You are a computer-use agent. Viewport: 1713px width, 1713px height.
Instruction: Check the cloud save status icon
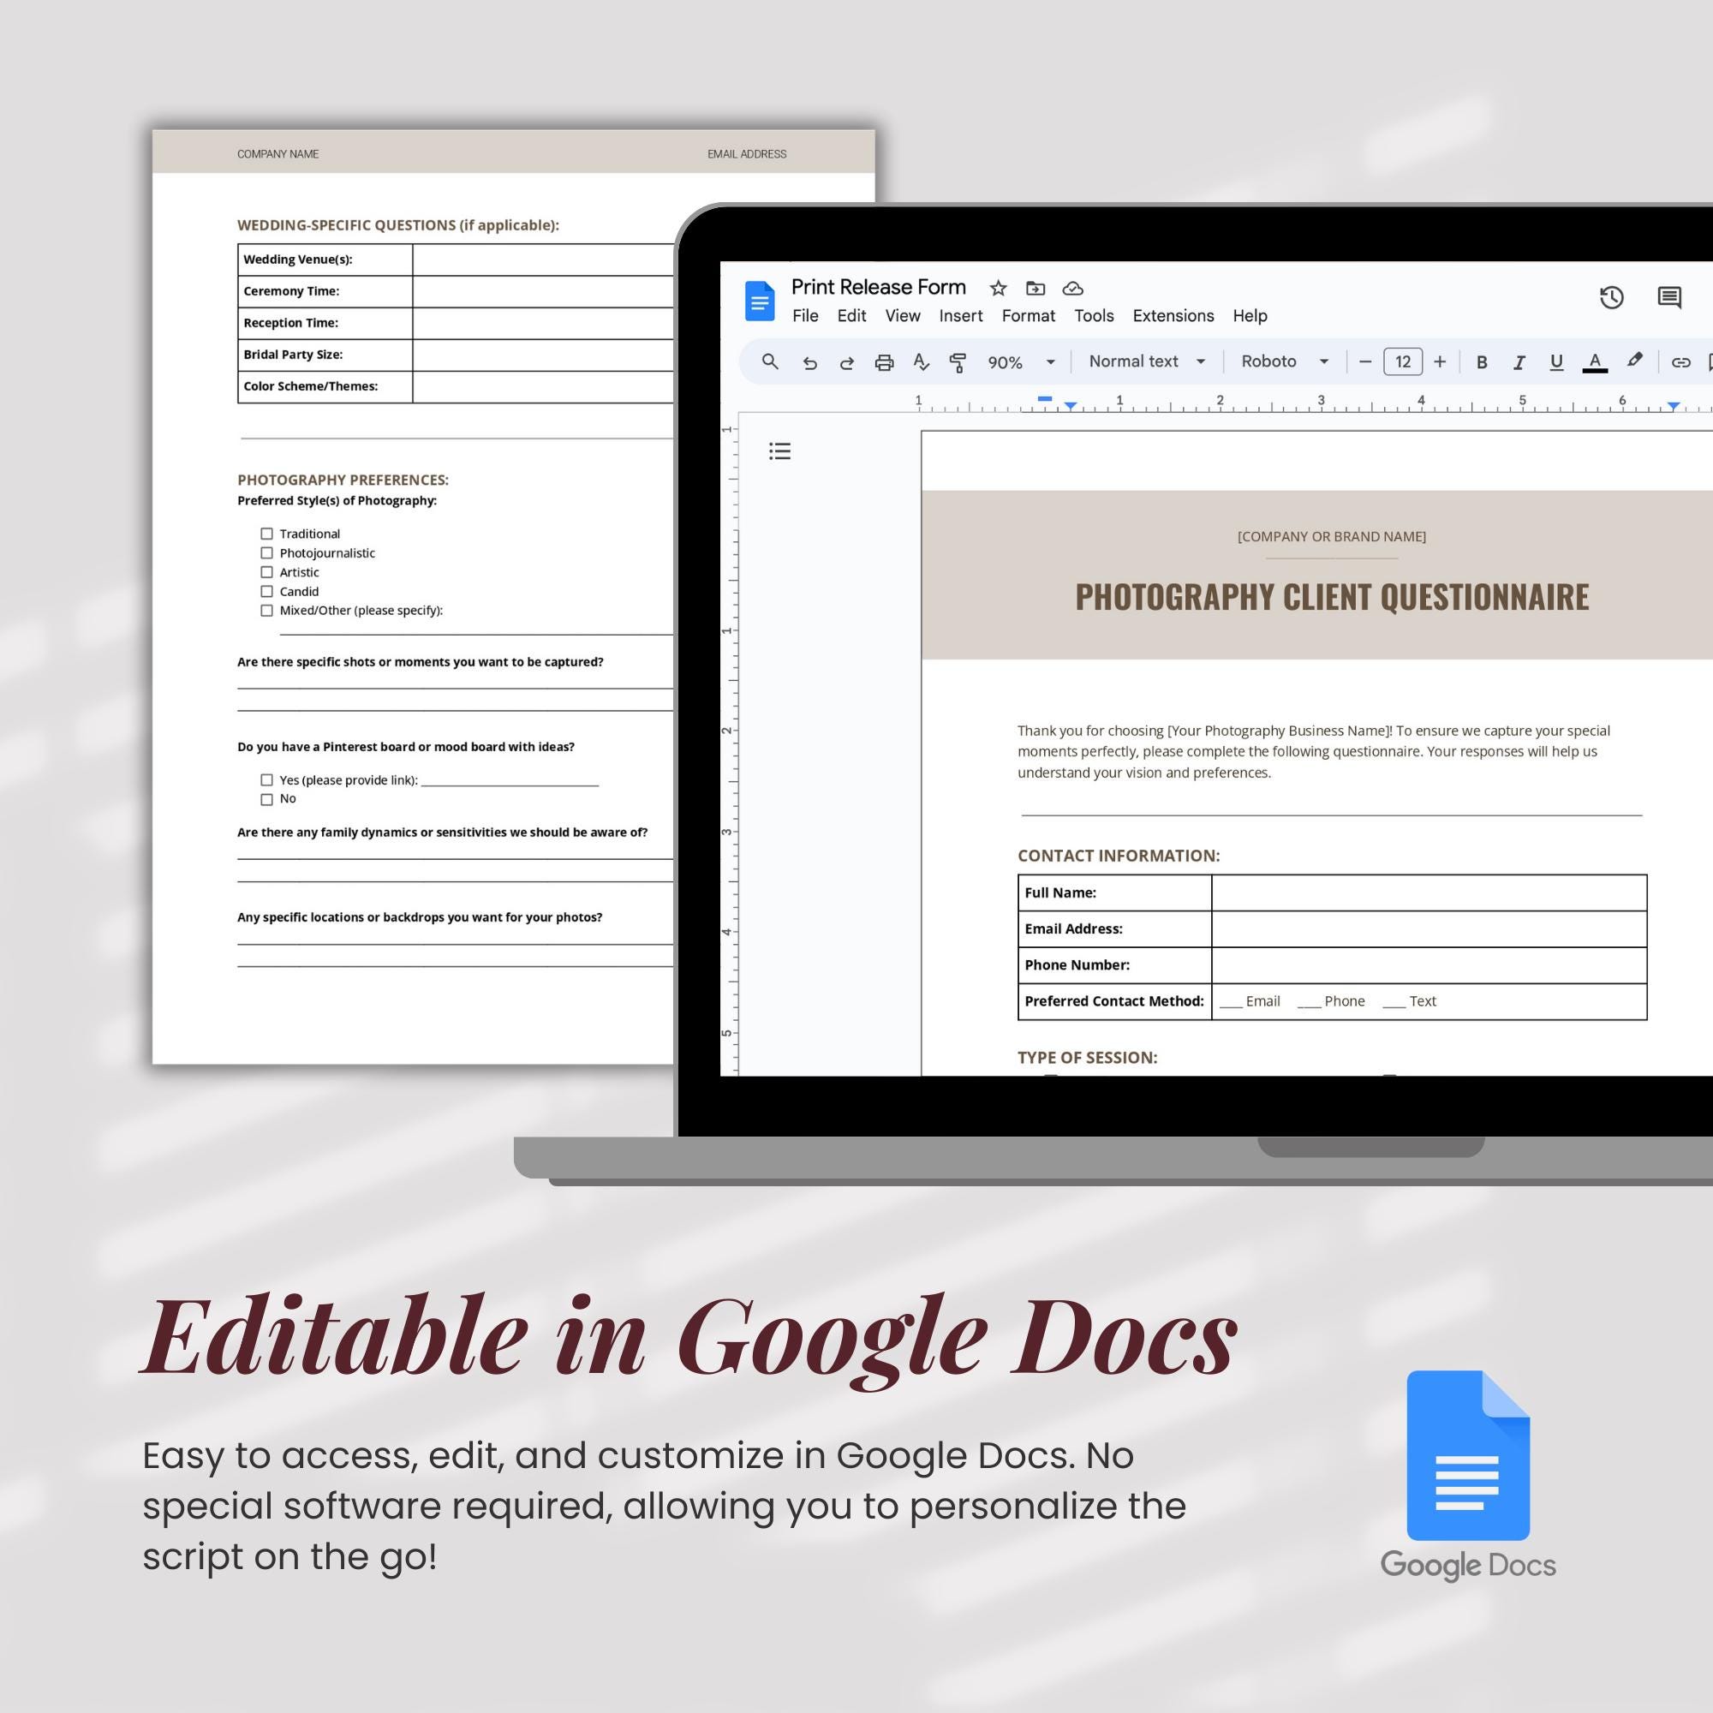tap(1073, 288)
